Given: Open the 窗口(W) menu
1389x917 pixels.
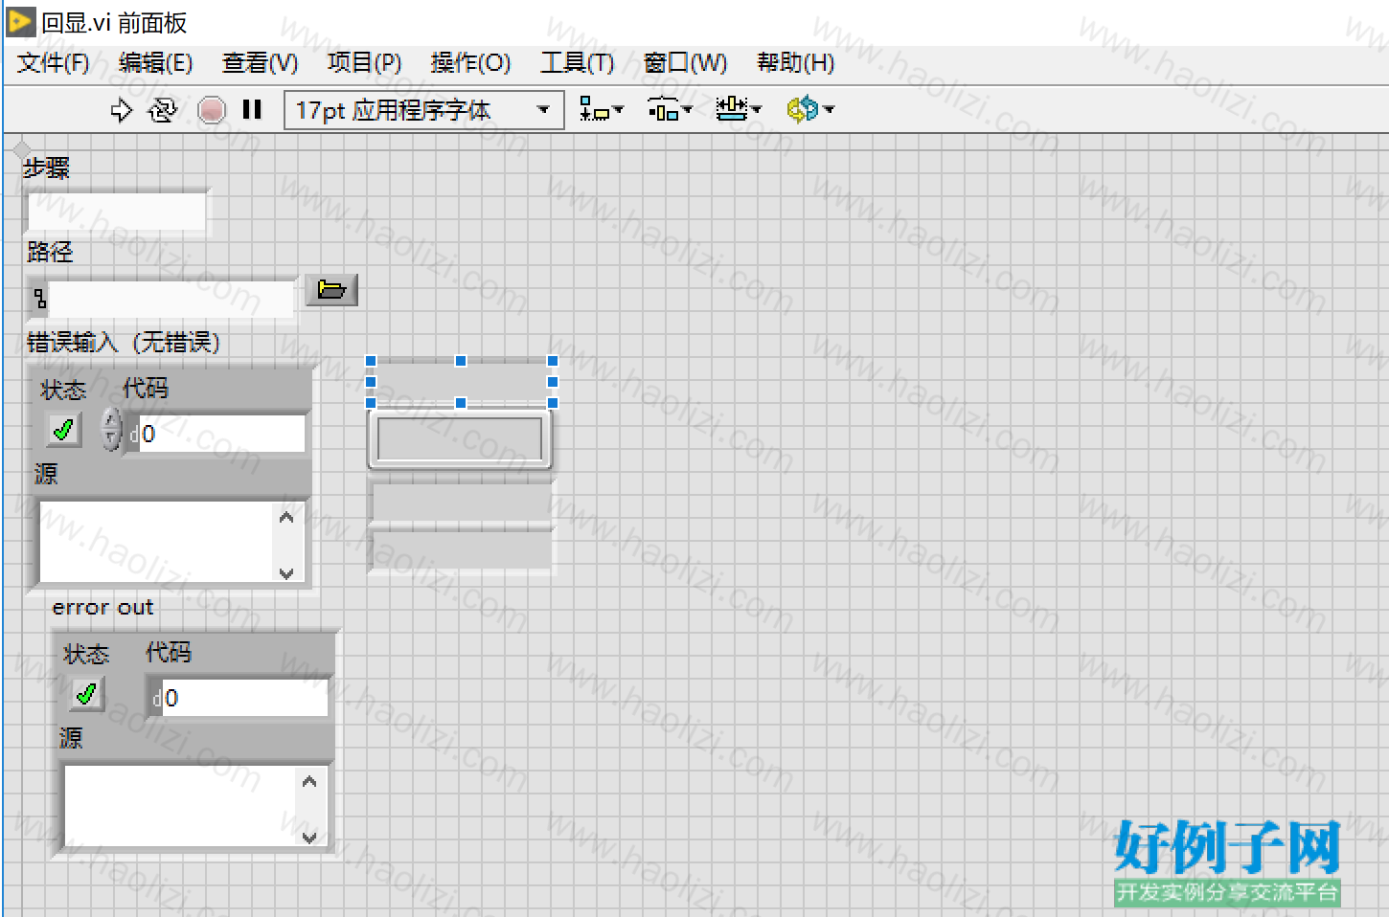Looking at the screenshot, I should (685, 62).
